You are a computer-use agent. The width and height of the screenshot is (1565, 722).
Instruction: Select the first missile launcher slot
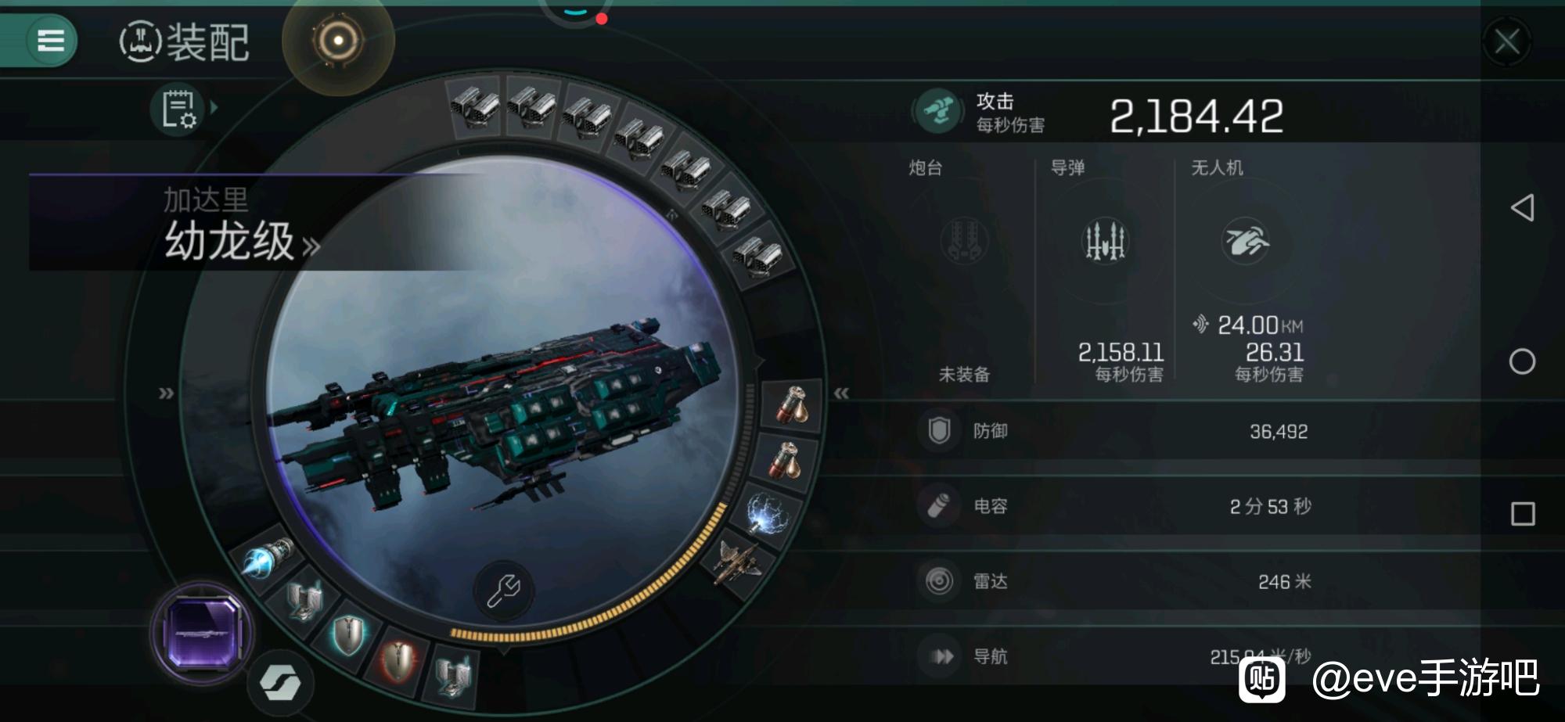coord(476,107)
